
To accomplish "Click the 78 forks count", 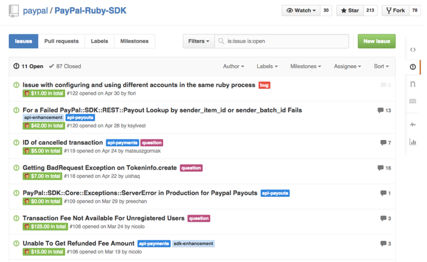I will (x=415, y=10).
